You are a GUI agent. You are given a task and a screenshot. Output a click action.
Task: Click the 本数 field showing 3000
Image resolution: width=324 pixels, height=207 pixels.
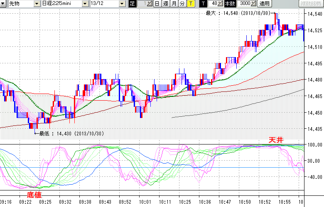pyautogui.click(x=244, y=4)
